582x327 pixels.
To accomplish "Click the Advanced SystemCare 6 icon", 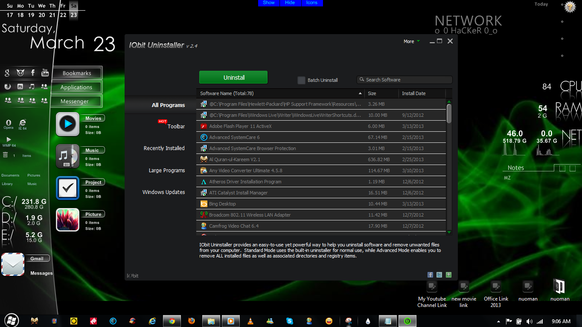I will [204, 137].
